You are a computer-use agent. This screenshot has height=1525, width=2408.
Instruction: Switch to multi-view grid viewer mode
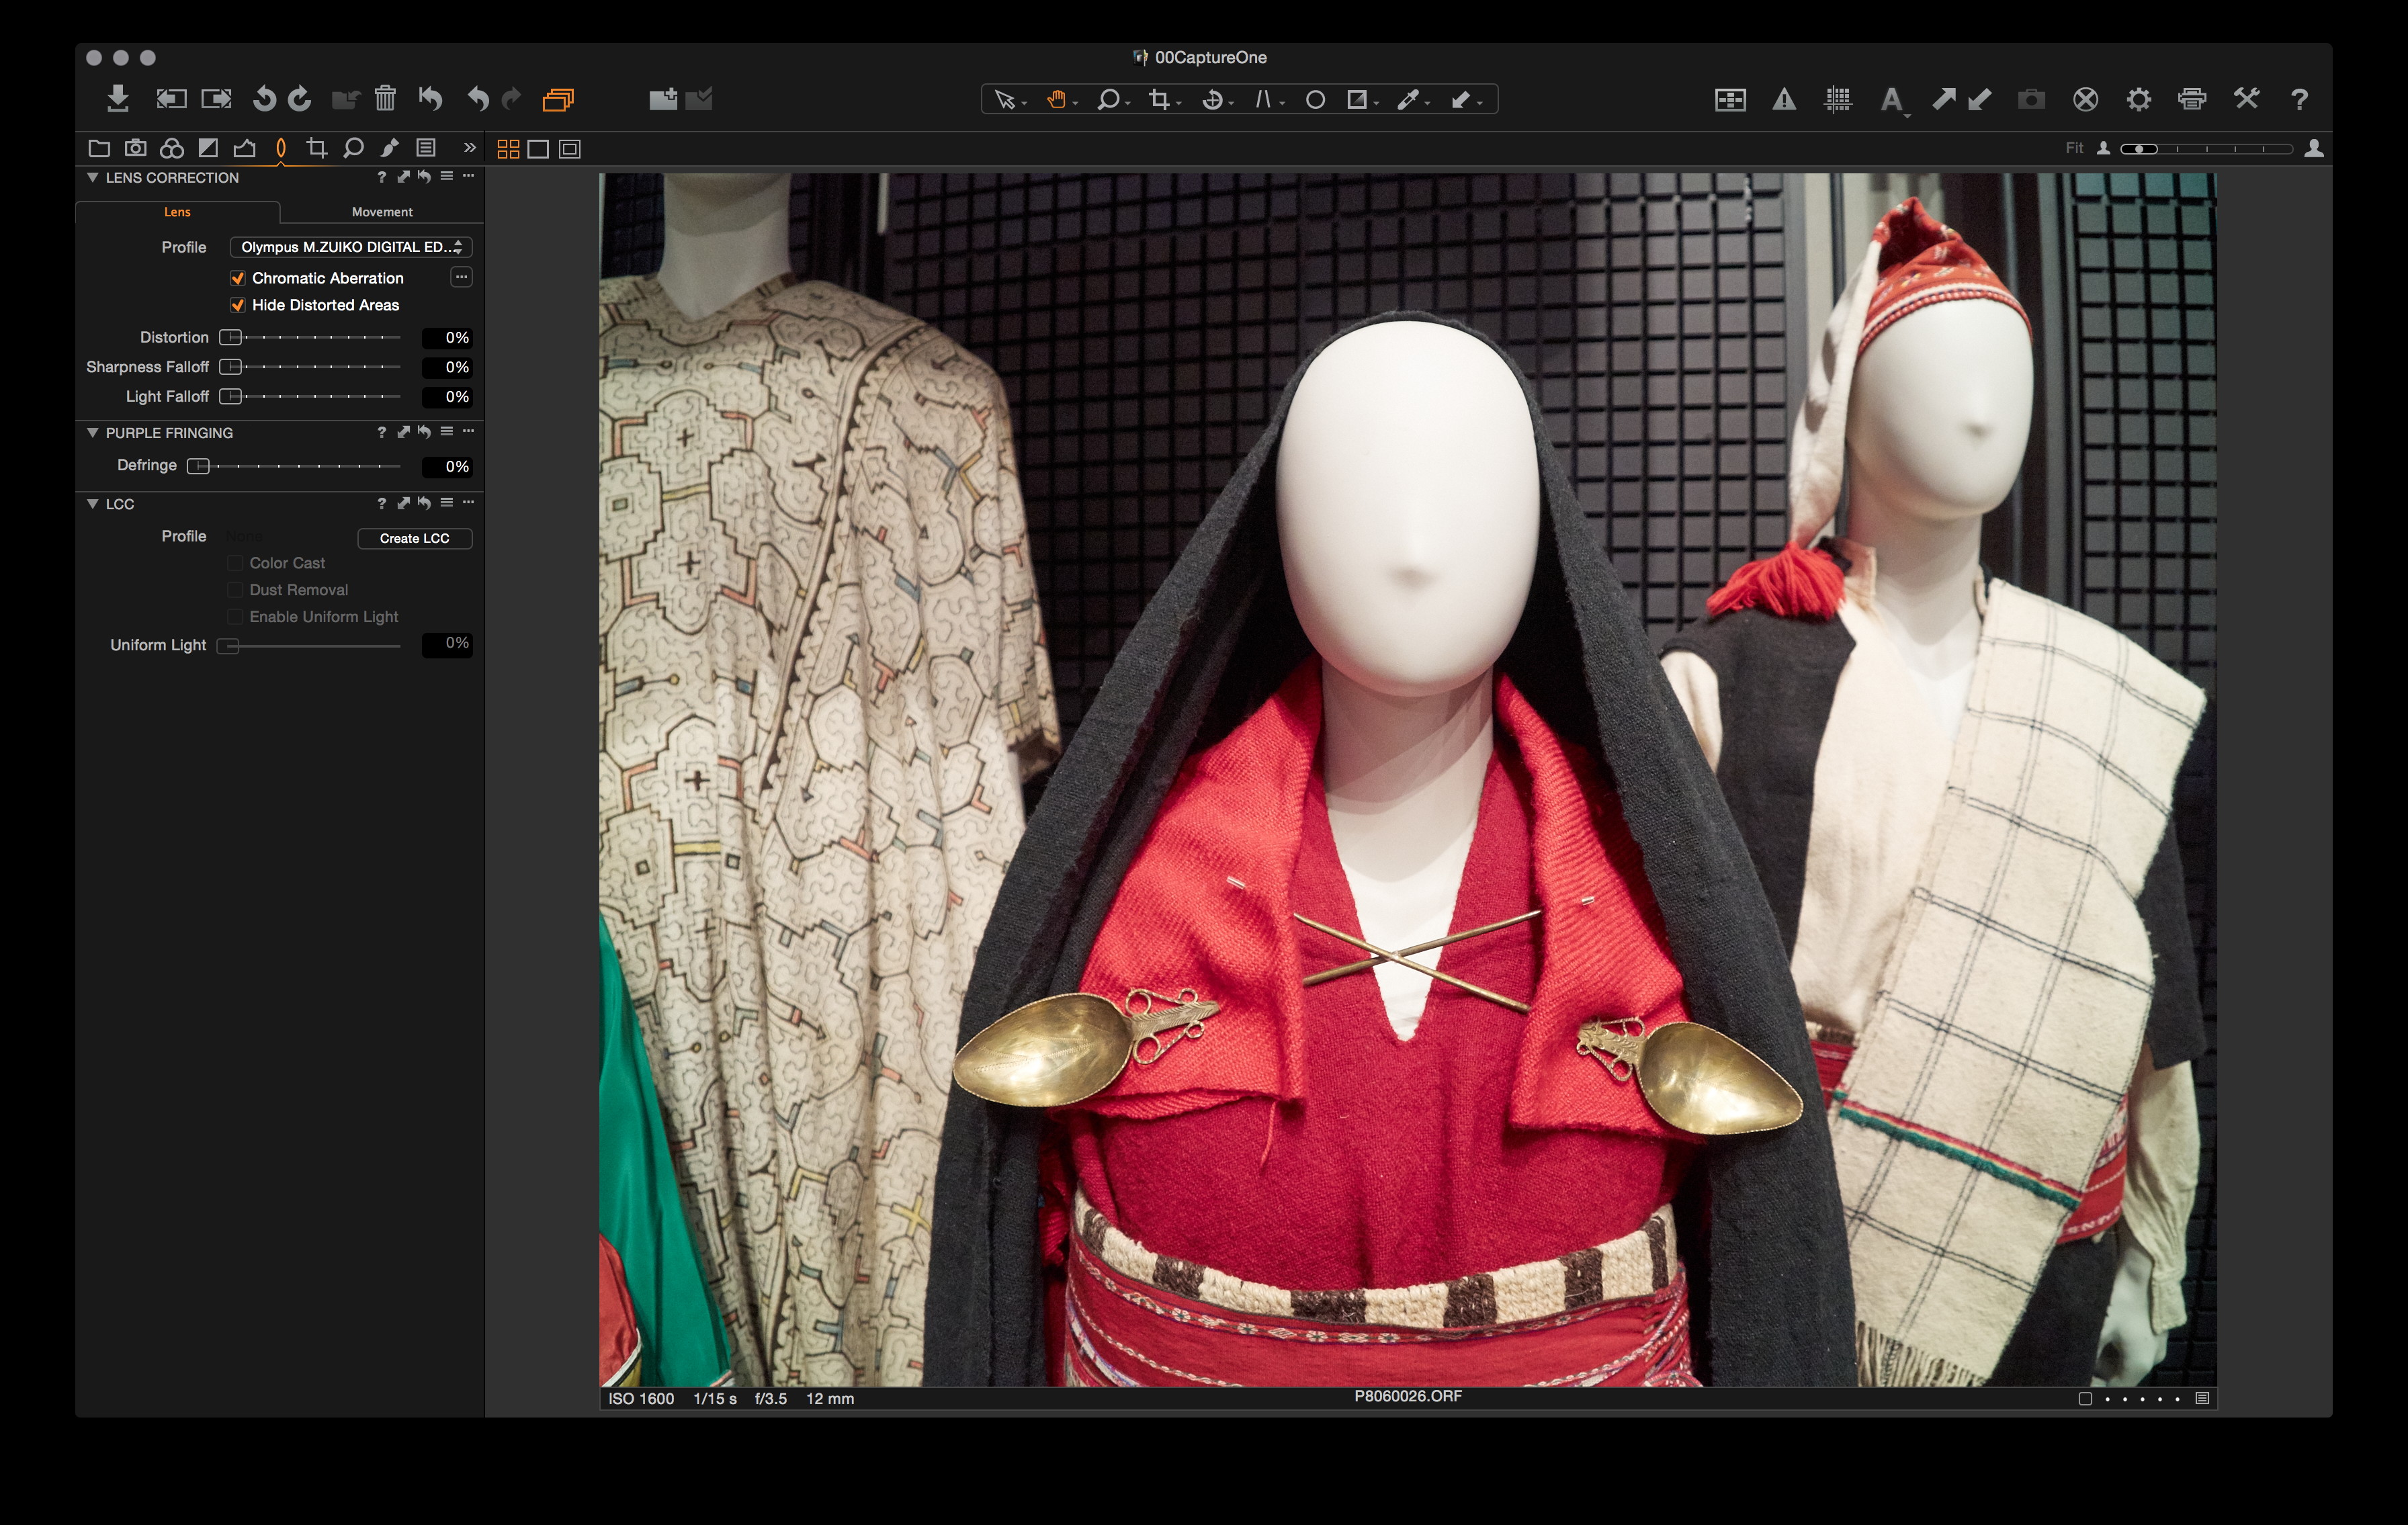pos(508,149)
